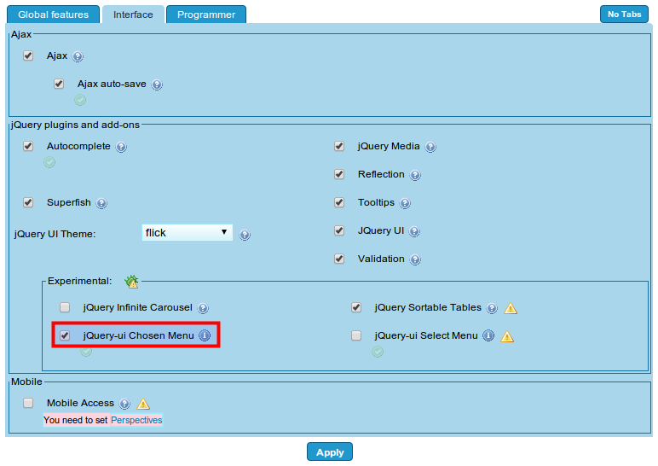Image resolution: width=658 pixels, height=466 pixels.
Task: Click info icon next to jQuery-ui Select Menu
Action: pyautogui.click(x=488, y=336)
